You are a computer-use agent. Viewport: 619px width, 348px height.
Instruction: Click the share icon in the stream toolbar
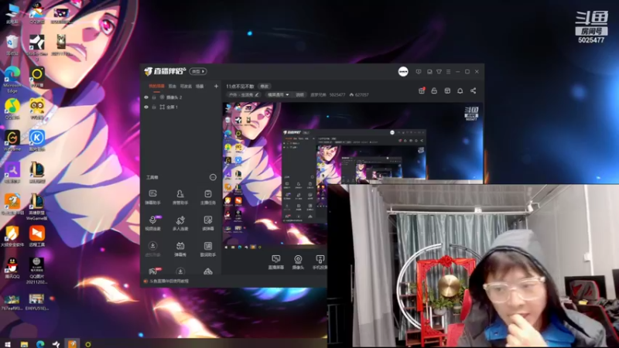[473, 90]
